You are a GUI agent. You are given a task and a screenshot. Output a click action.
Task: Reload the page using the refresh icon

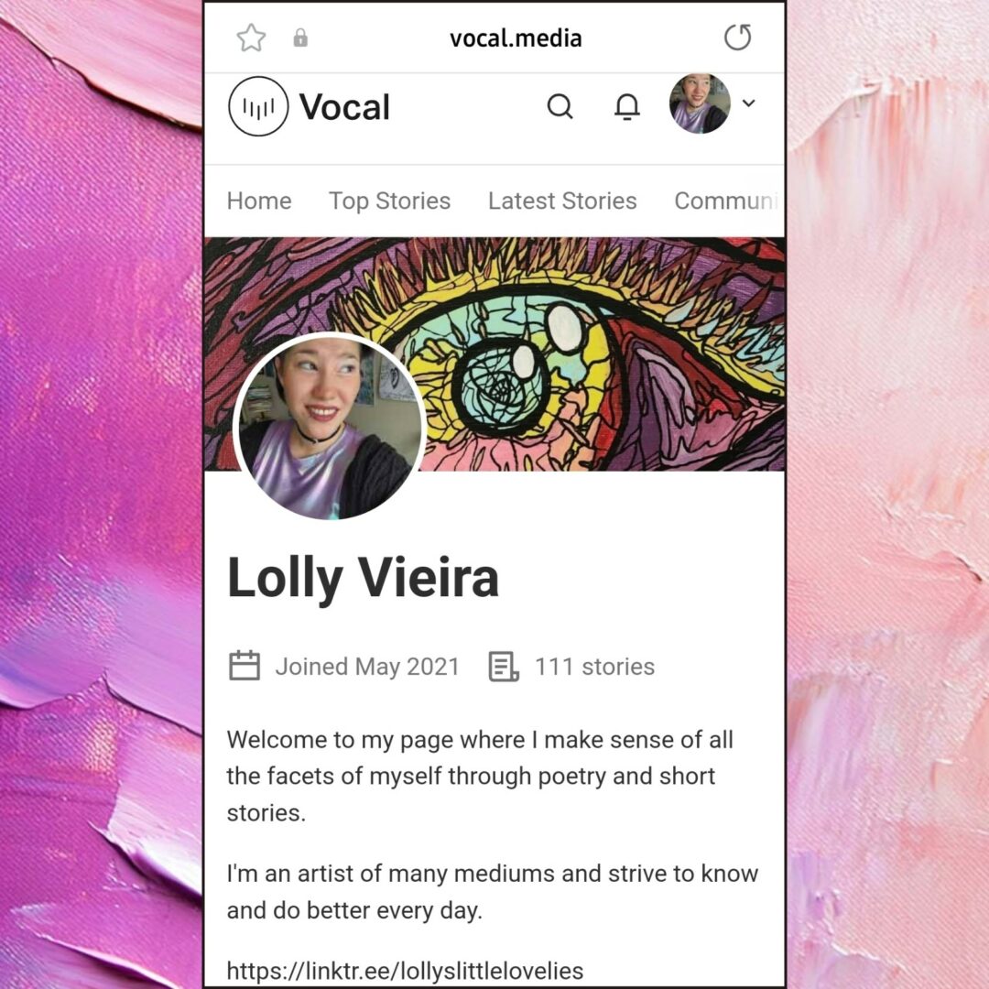click(x=737, y=38)
